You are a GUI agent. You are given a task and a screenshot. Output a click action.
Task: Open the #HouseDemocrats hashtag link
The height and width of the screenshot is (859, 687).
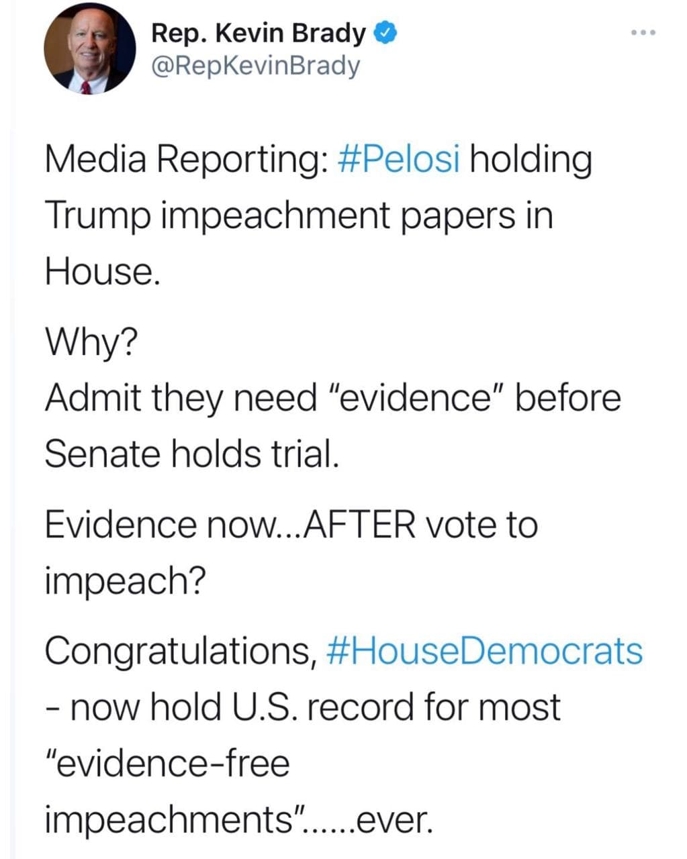484,650
